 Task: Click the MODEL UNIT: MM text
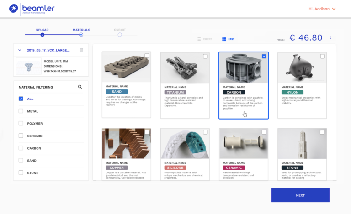(56, 61)
